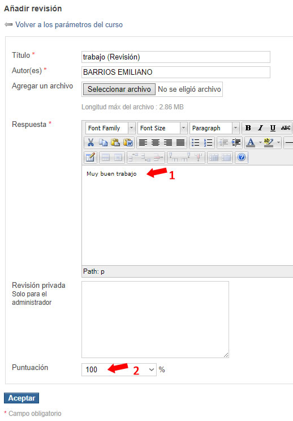Image resolution: width=293 pixels, height=421 pixels.
Task: Center align the text
Action: pos(156,142)
